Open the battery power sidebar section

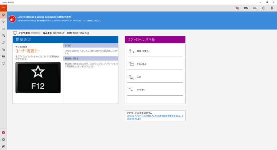3,29
